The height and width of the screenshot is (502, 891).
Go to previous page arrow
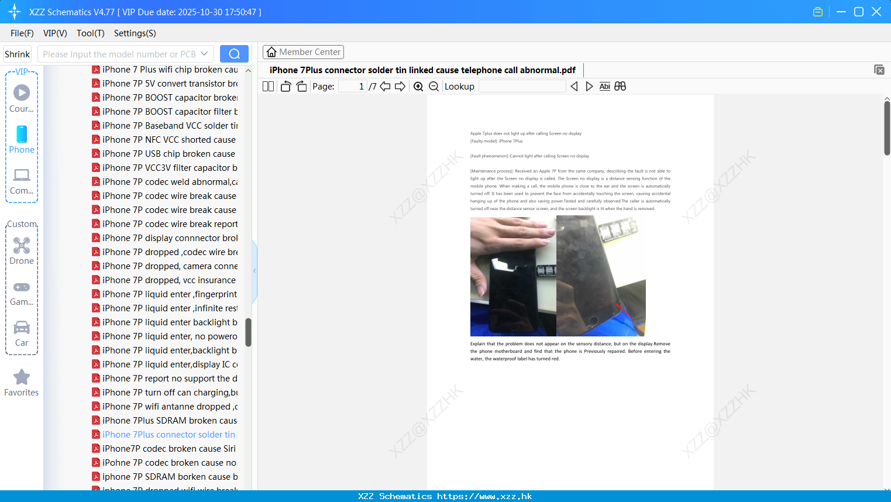coord(385,87)
